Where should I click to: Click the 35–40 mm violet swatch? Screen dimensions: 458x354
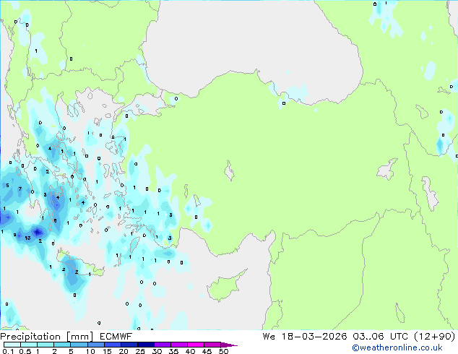coord(178,345)
